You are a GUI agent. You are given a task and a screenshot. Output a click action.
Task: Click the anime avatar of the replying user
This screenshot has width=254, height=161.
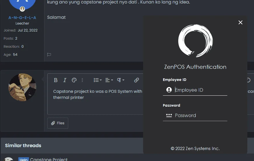pos(22,87)
